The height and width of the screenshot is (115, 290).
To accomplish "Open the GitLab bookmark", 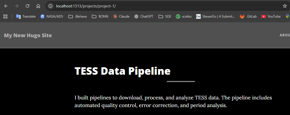I will 248,16.
